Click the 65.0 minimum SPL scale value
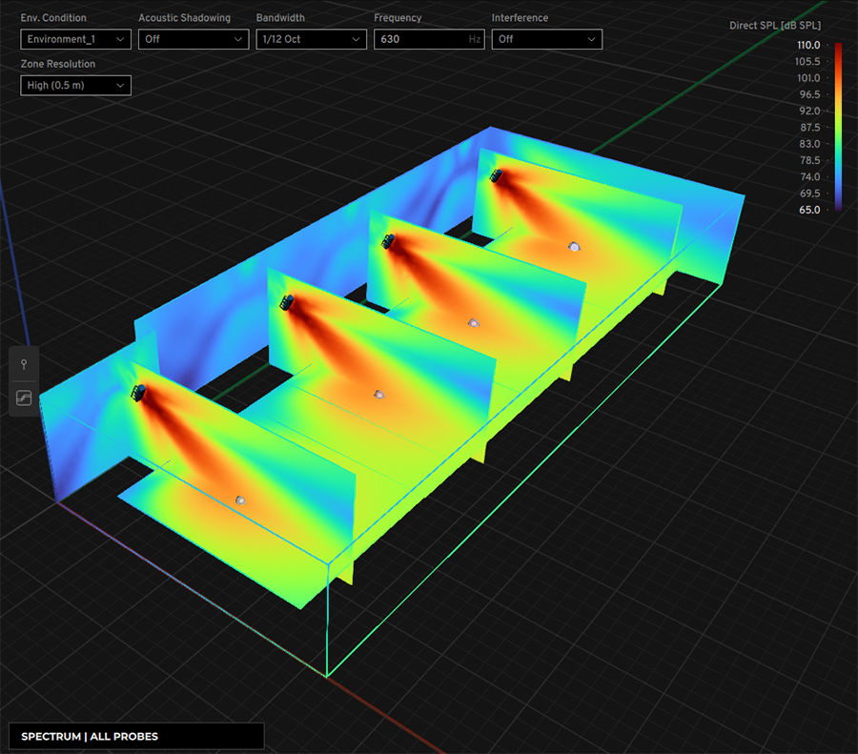Image resolution: width=858 pixels, height=754 pixels. coord(808,210)
